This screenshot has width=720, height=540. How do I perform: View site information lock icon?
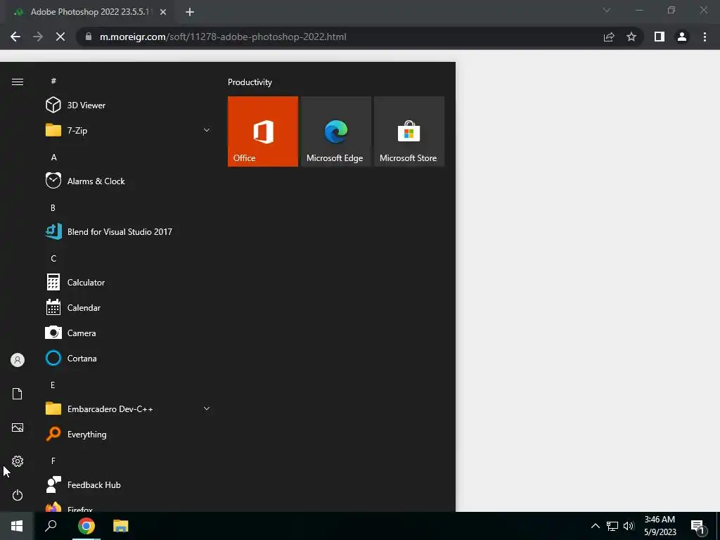(89, 37)
